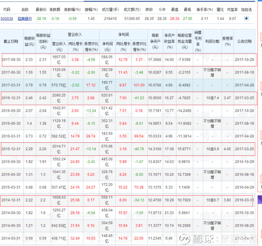This screenshot has width=262, height=246.
Task: Click the 净利润 group header
Action: 123,35
